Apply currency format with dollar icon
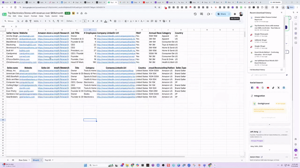The height and width of the screenshot is (168, 300). [x=45, y=21]
